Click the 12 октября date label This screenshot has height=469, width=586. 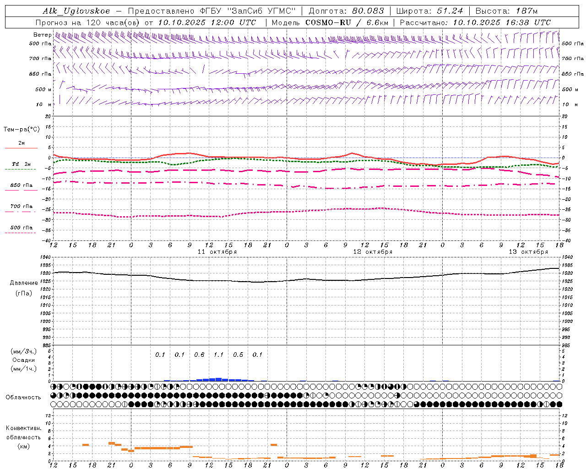(373, 252)
